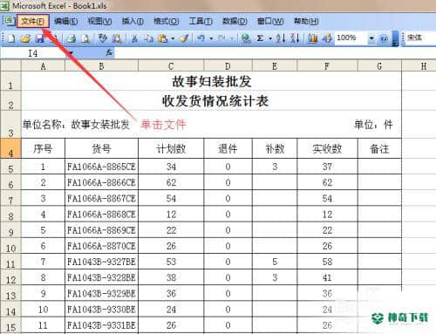Image resolution: width=436 pixels, height=334 pixels.
Task: Expand the Undo history dropdown arrow
Action: pos(211,38)
